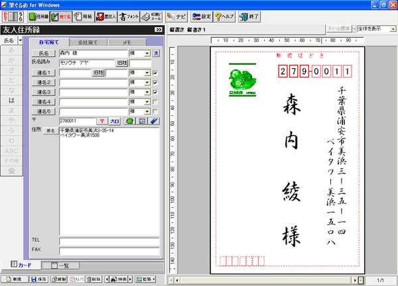
Task: Click the 県名 prefecture button
Action: (x=50, y=132)
